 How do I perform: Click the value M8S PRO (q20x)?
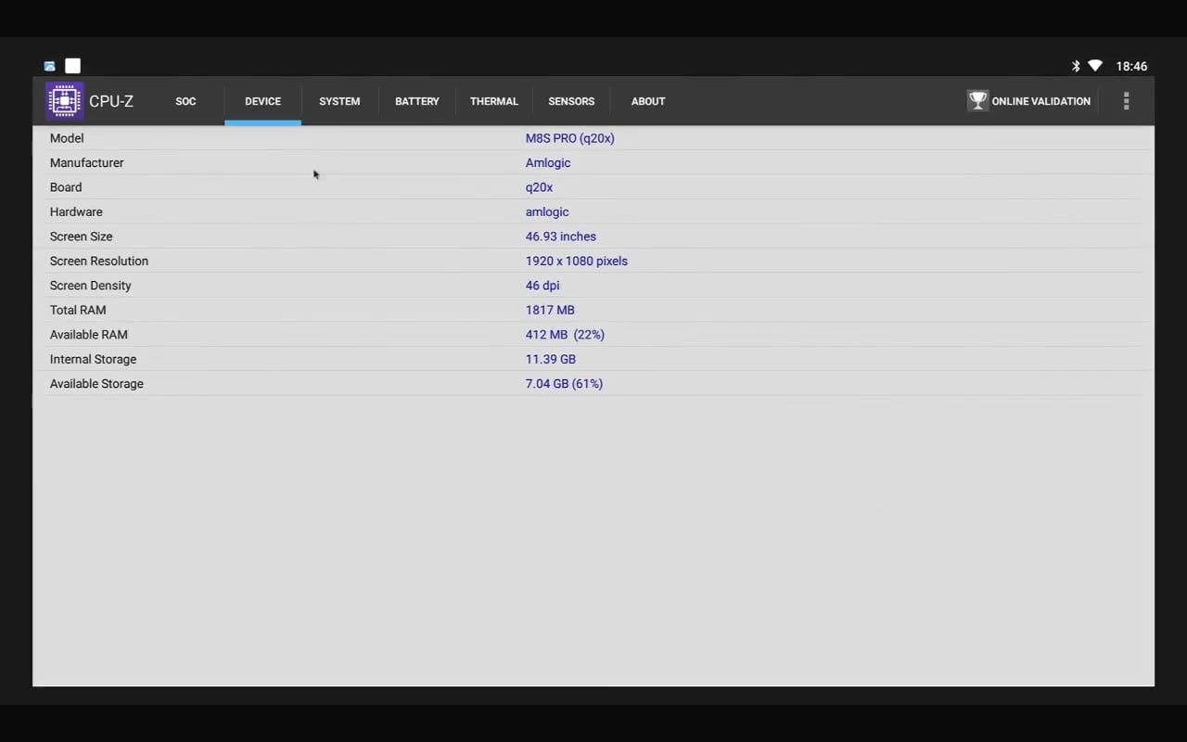[x=570, y=138]
